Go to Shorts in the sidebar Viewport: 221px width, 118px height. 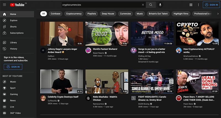click(14, 27)
